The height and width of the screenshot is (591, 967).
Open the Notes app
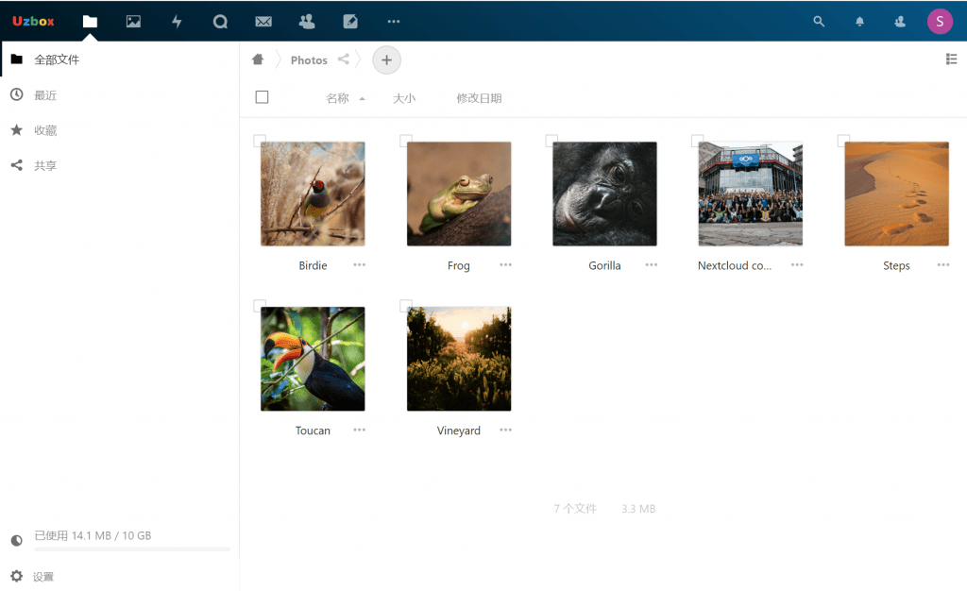pos(349,21)
